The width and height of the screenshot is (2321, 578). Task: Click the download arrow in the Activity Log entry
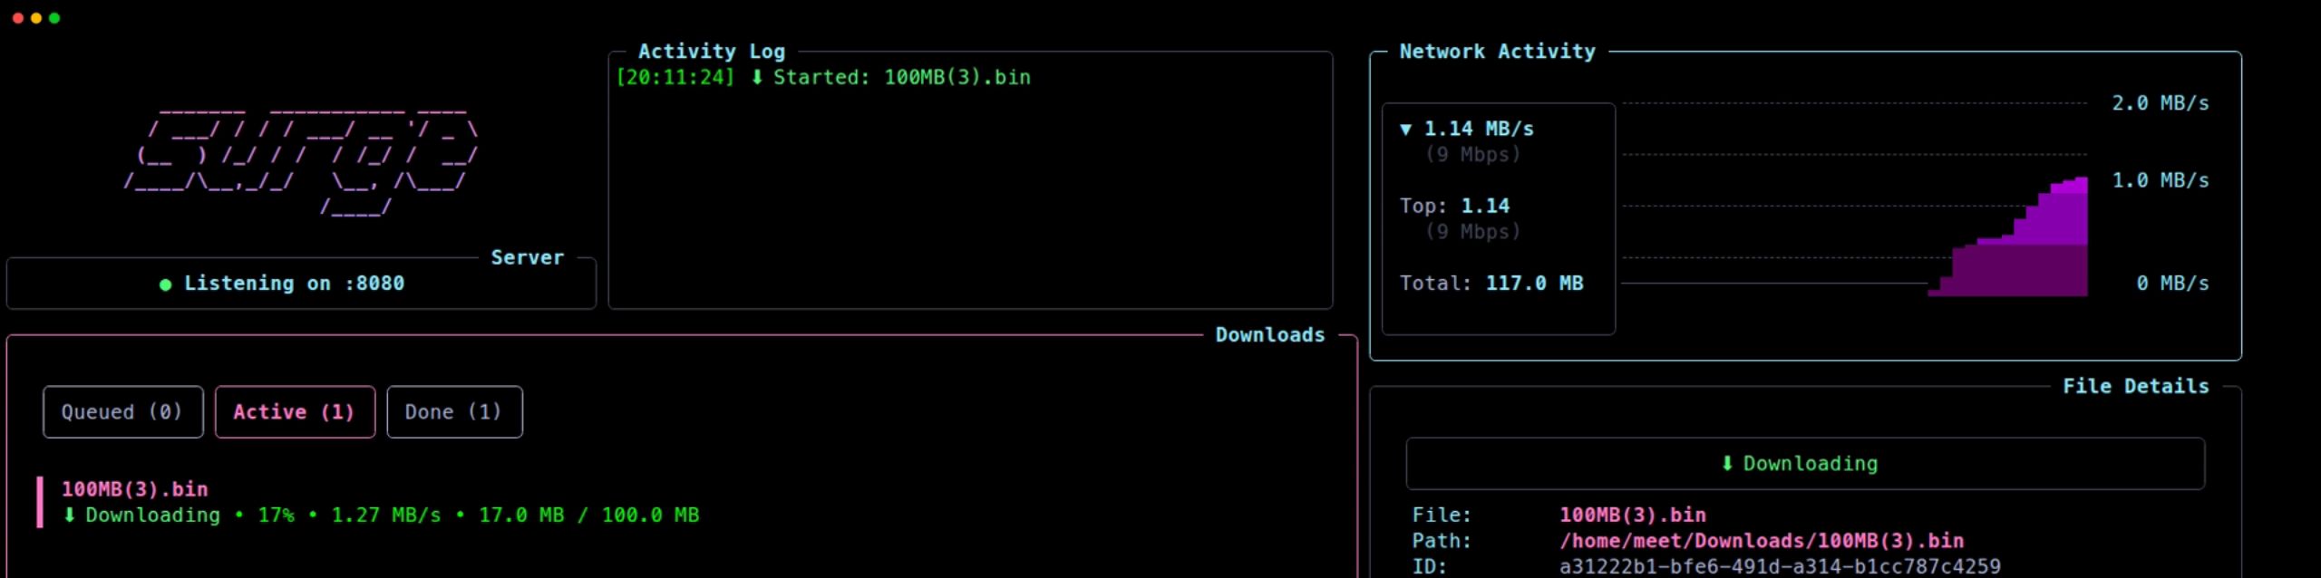[757, 78]
